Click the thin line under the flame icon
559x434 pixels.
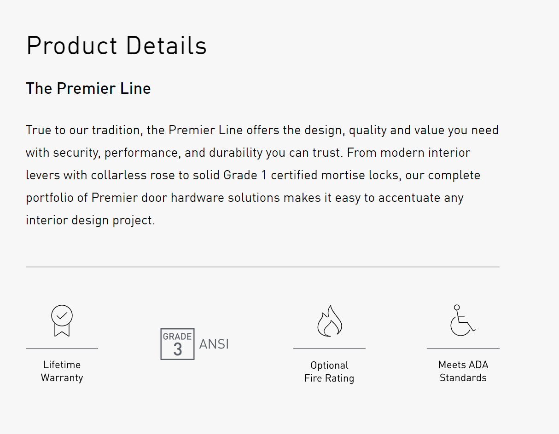(x=329, y=348)
